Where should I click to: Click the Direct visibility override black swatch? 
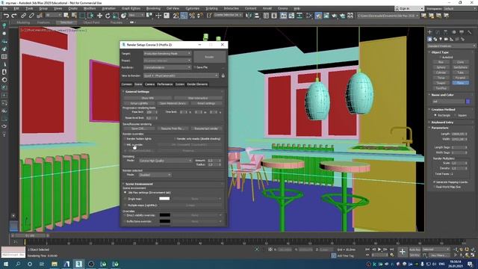pos(164,215)
